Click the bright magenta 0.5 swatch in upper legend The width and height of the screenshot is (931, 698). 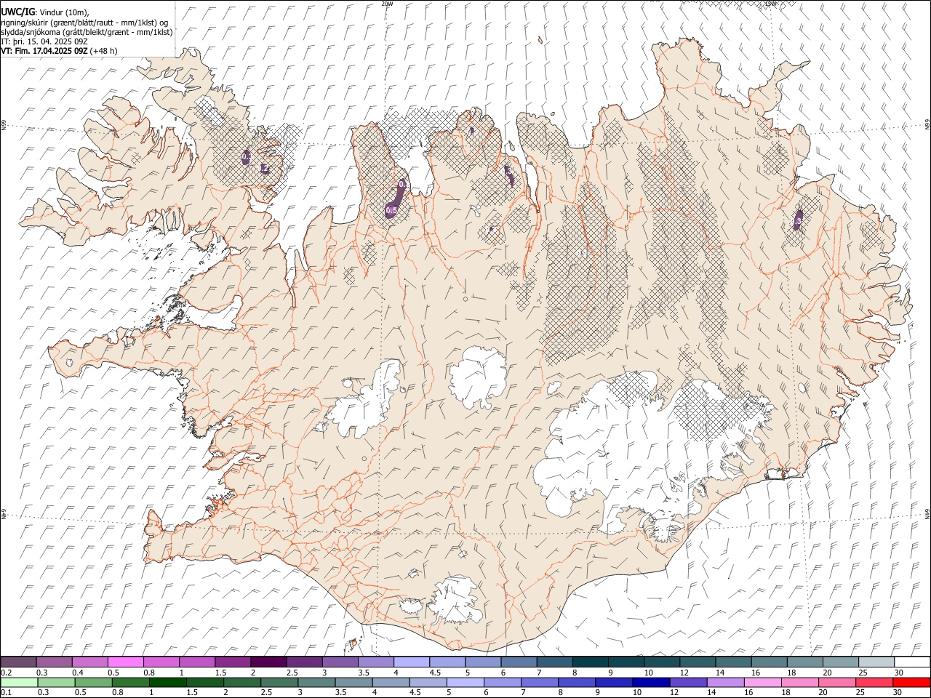126,662
